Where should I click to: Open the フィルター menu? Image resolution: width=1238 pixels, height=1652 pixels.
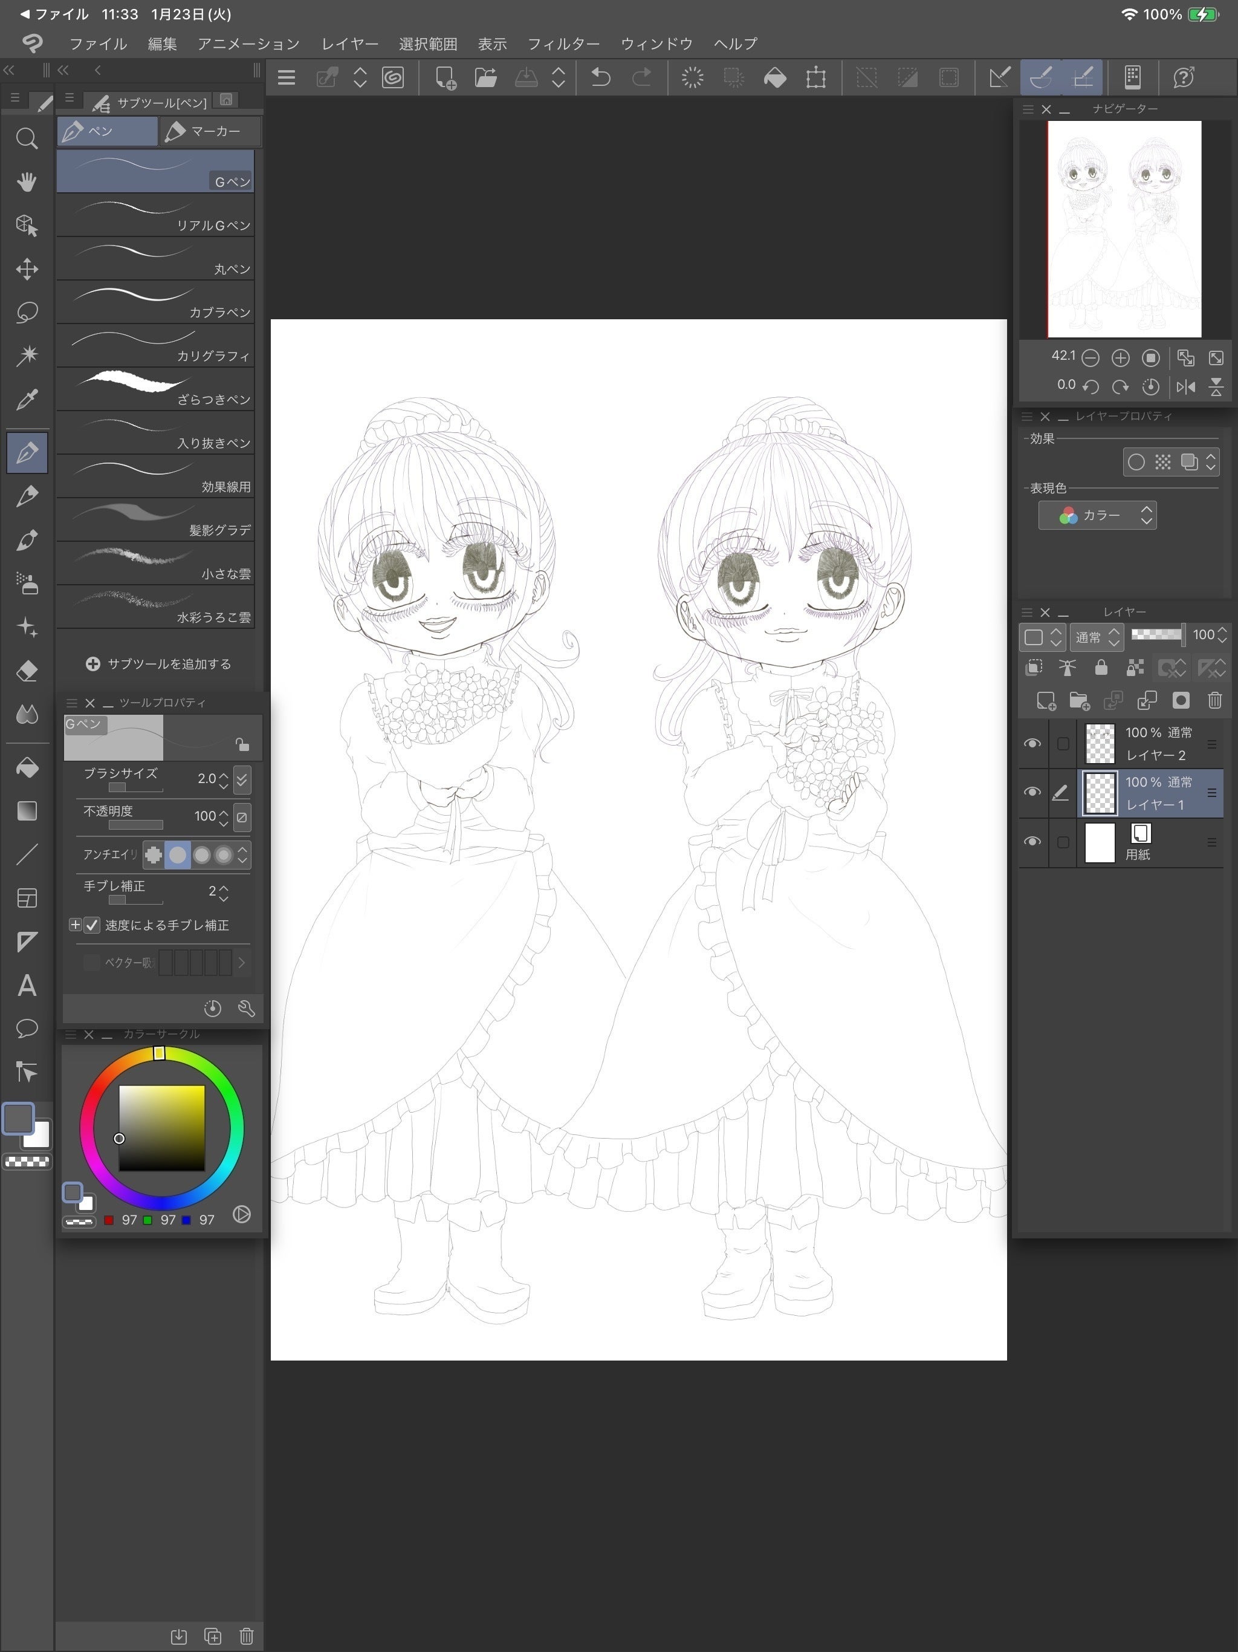point(563,44)
